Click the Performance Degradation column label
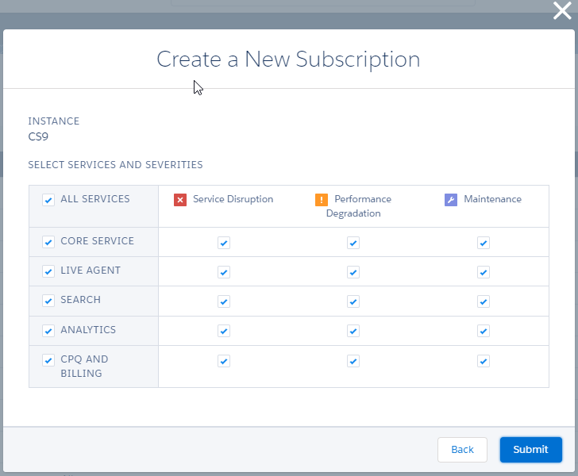Viewport: 578px width, 476px height. (358, 206)
